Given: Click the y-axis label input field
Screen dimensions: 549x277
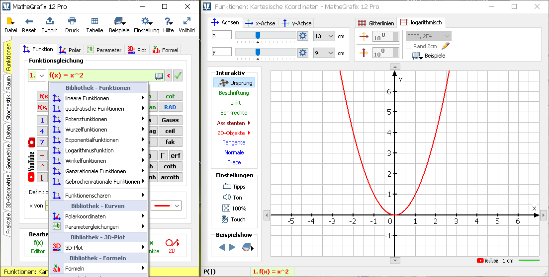Looking at the screenshot, I should [x=222, y=52].
